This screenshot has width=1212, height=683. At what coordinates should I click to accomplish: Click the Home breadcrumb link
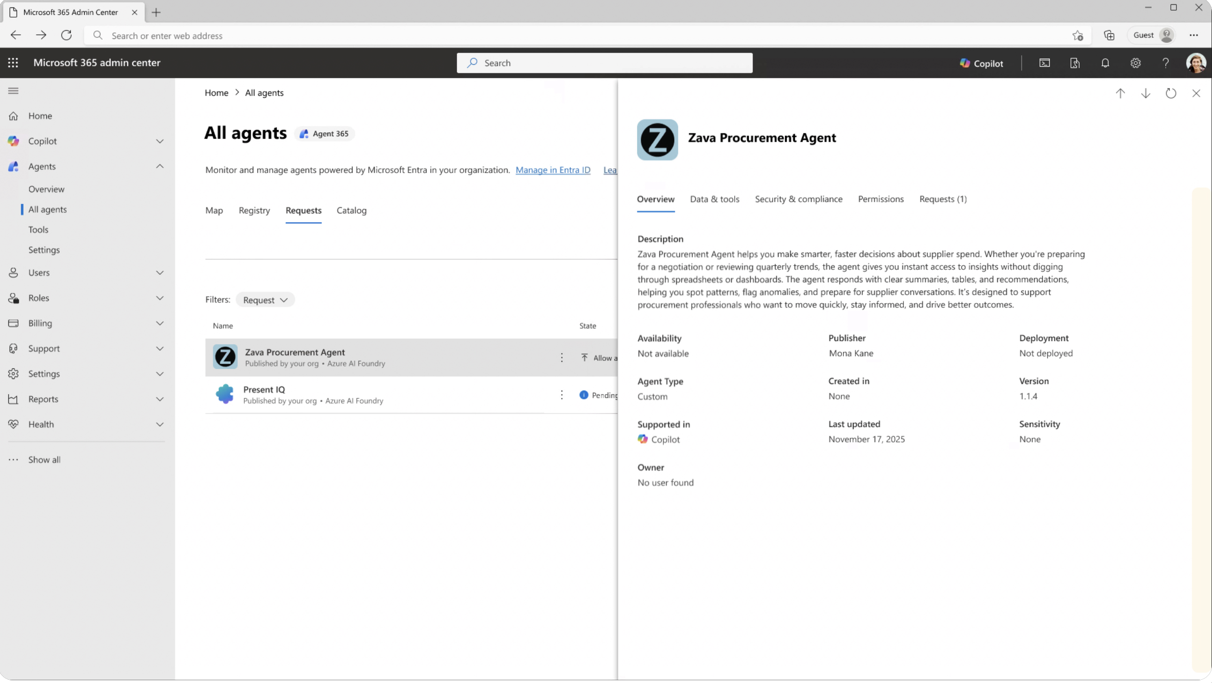[216, 93]
